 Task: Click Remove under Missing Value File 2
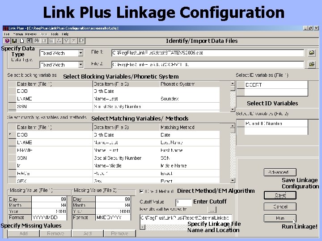tap(119, 233)
